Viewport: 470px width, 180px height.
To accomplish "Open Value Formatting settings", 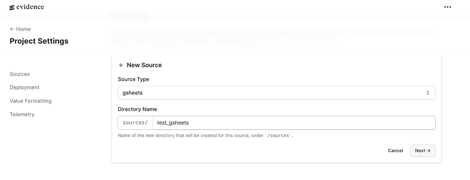I will point(31,101).
